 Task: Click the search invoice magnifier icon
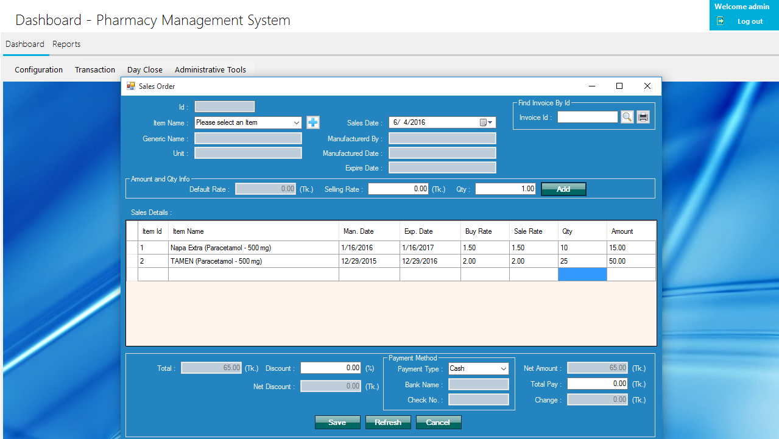pyautogui.click(x=627, y=117)
